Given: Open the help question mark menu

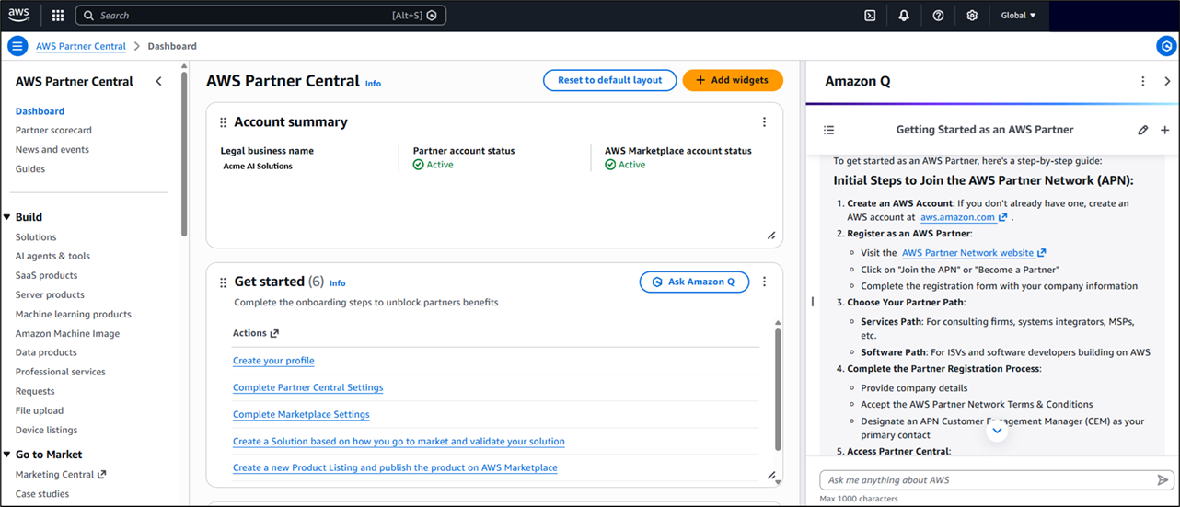Looking at the screenshot, I should tap(938, 16).
